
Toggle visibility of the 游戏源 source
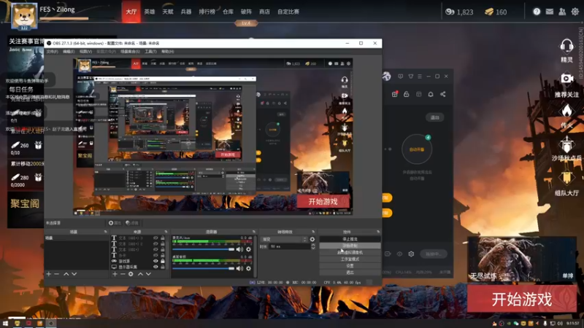155,261
